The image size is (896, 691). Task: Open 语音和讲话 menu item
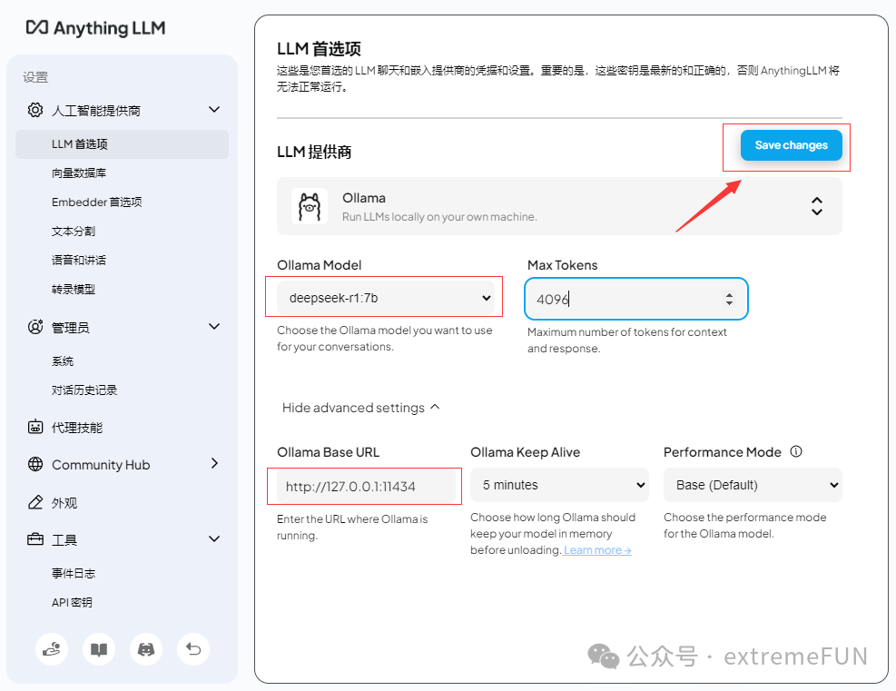pos(79,260)
